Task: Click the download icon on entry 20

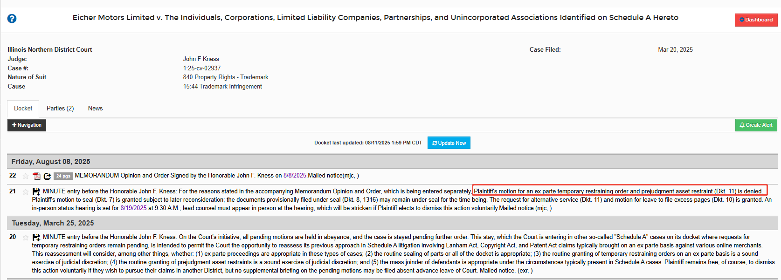Action: point(36,237)
